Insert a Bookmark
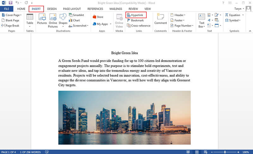This screenshot has height=154, width=253. tap(135, 20)
